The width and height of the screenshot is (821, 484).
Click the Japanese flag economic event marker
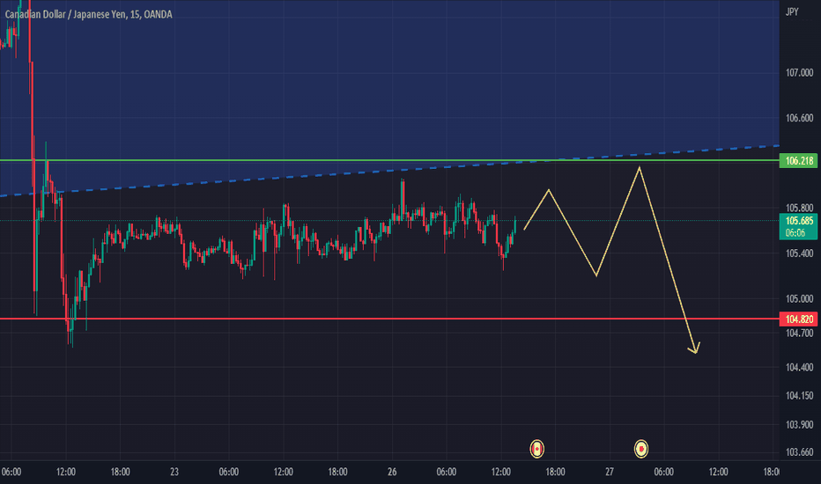point(641,449)
